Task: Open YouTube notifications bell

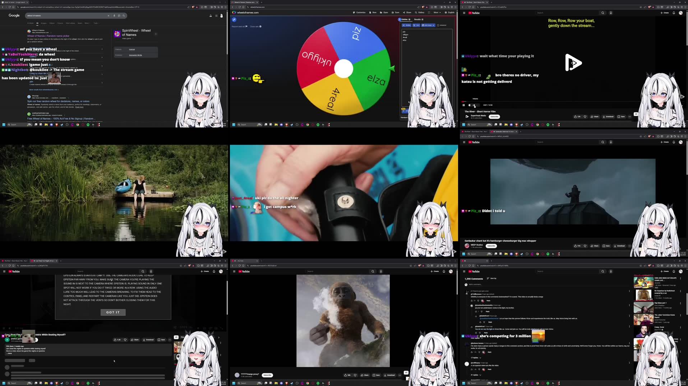Action: point(674,13)
